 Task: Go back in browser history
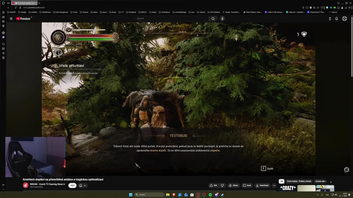8,7
